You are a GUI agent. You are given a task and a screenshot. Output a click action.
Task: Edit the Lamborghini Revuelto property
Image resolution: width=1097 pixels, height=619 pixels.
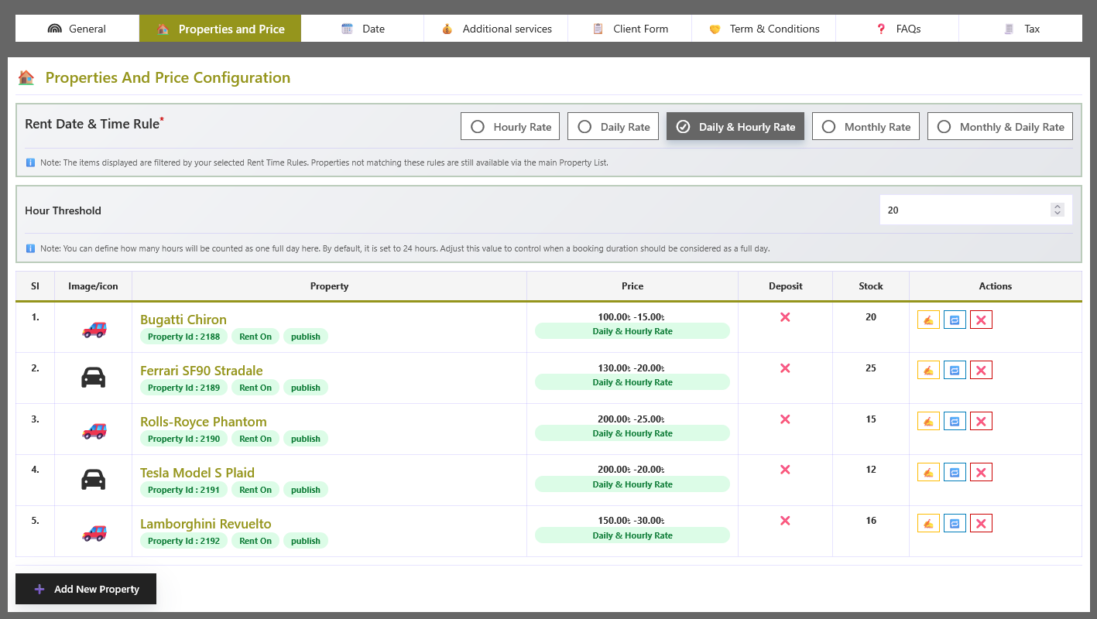928,524
